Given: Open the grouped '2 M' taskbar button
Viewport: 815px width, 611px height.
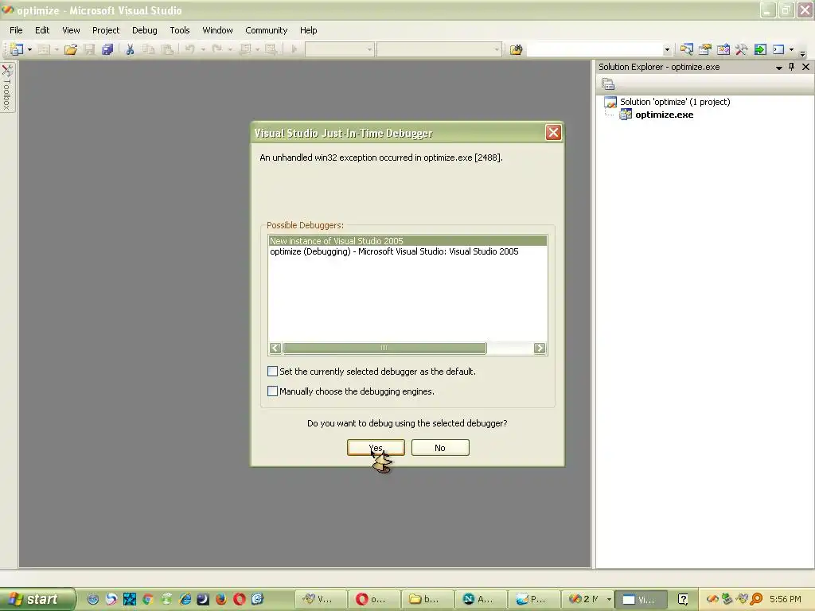Looking at the screenshot, I should tap(589, 600).
